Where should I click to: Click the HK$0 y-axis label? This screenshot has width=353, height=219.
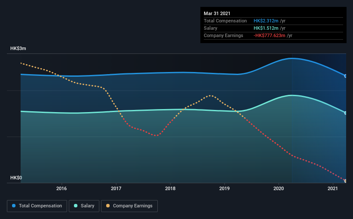coord(16,178)
